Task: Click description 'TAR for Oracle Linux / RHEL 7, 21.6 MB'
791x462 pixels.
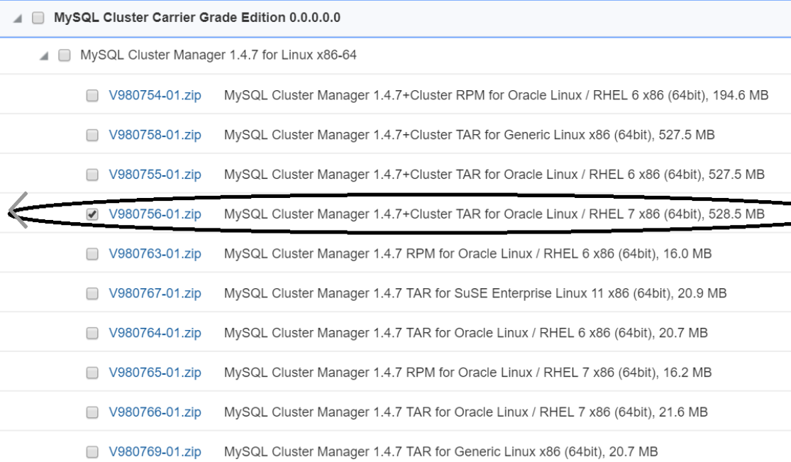Action: point(466,412)
